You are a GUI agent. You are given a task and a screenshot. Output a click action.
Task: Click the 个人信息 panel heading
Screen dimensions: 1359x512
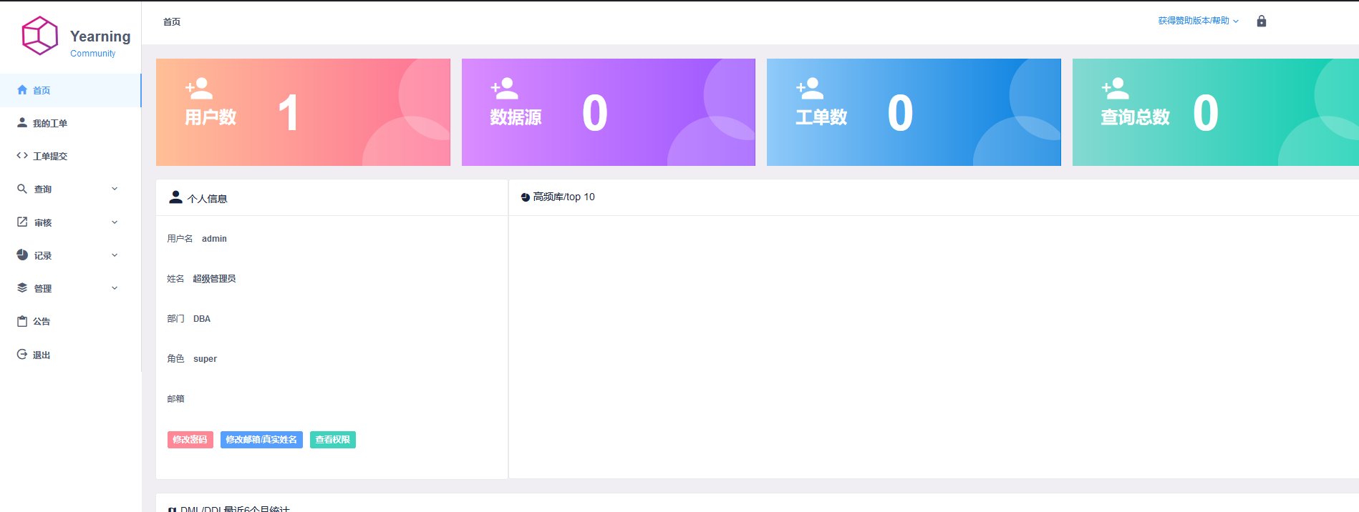click(208, 199)
